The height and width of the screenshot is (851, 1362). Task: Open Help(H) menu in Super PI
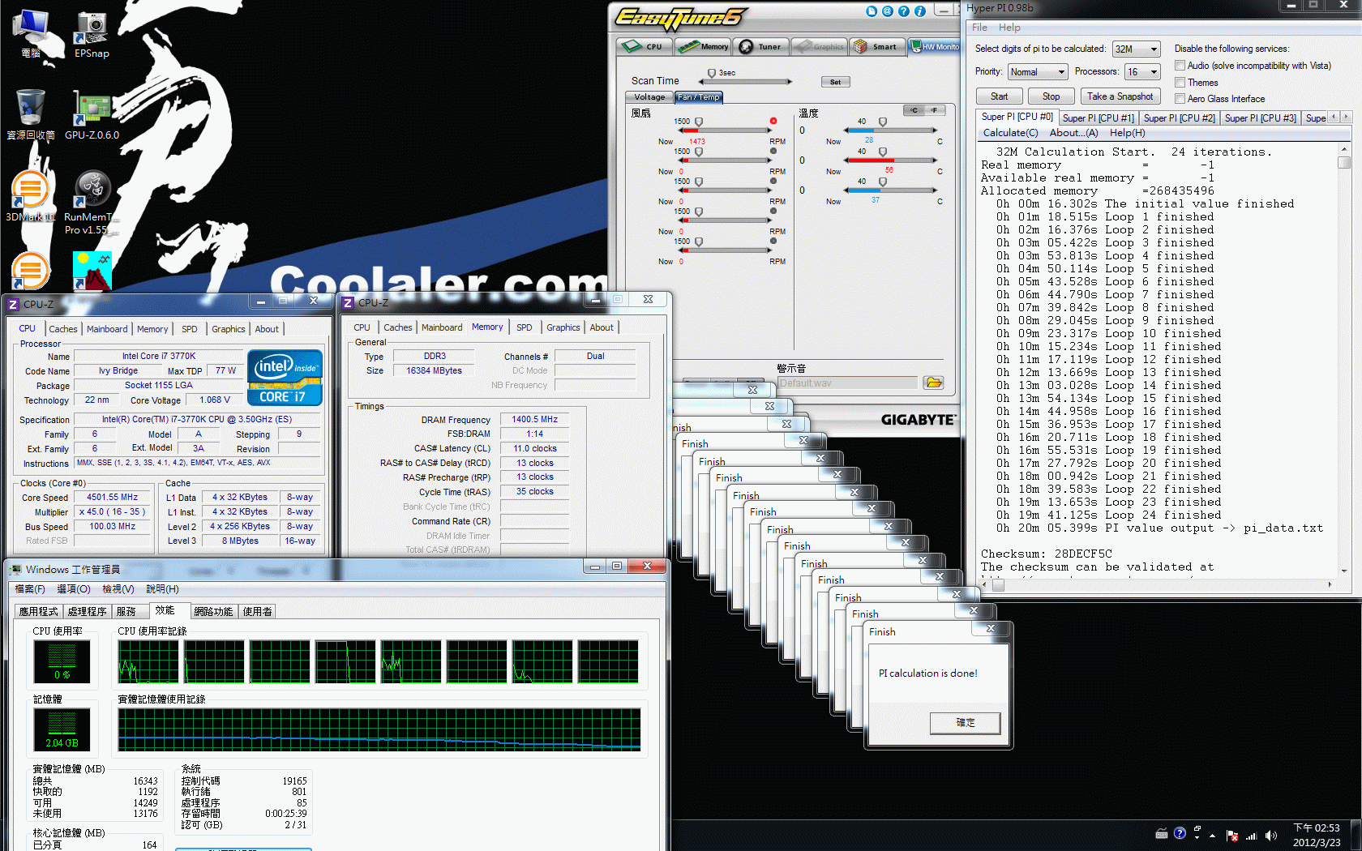click(x=1127, y=133)
